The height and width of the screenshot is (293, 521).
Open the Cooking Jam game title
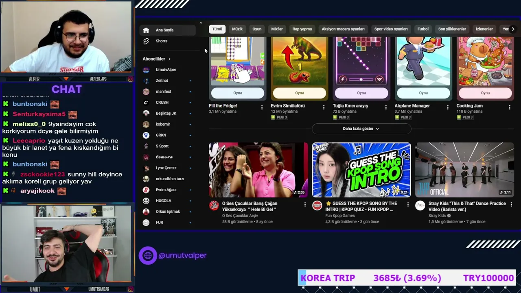[470, 106]
